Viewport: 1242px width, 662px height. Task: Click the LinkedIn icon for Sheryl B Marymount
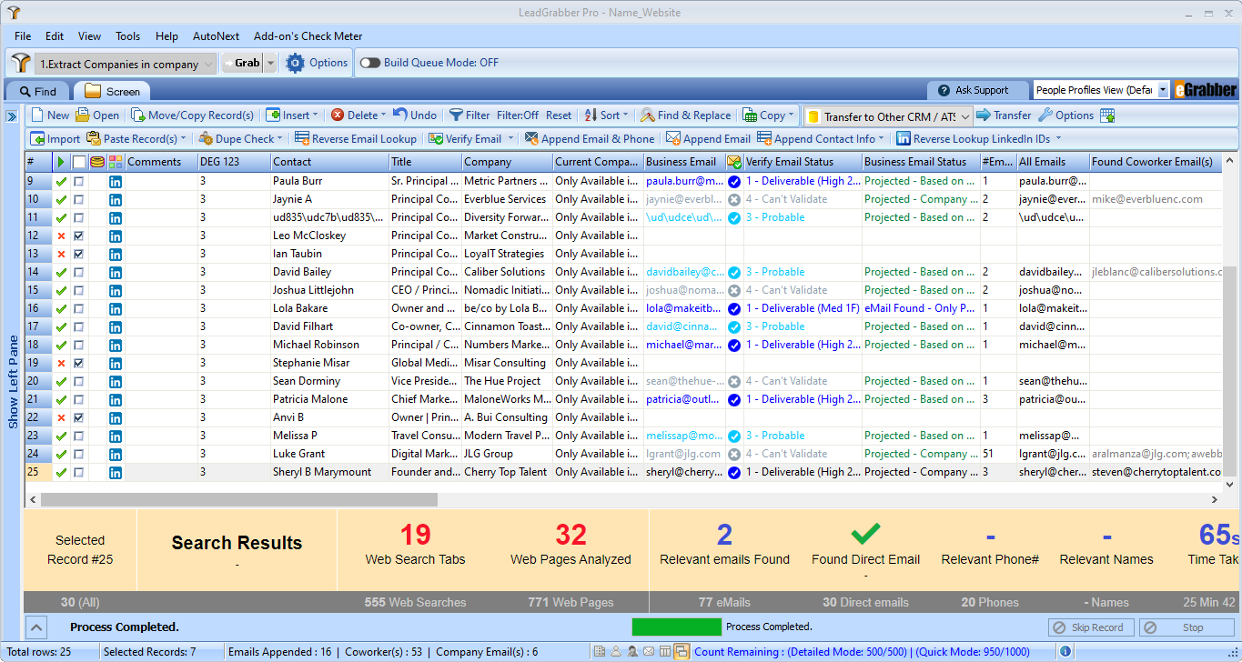click(x=116, y=472)
